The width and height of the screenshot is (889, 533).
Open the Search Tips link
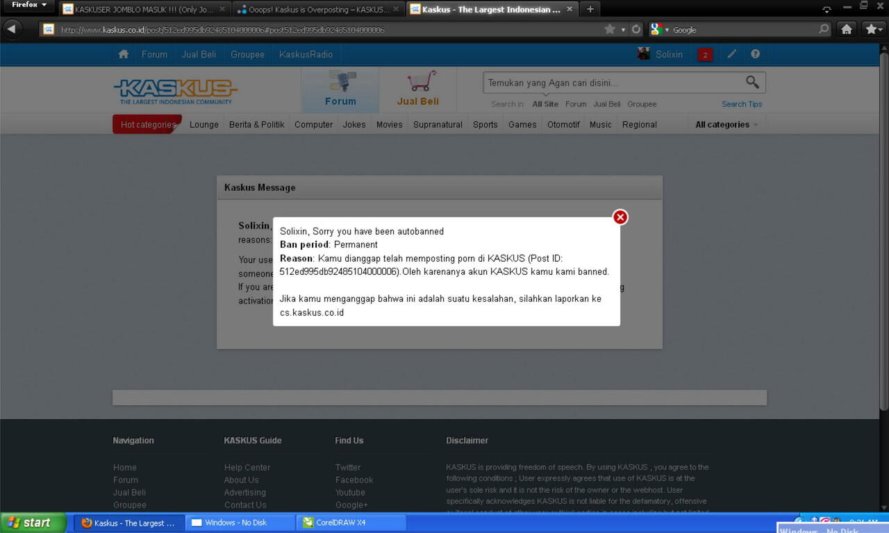click(x=742, y=104)
